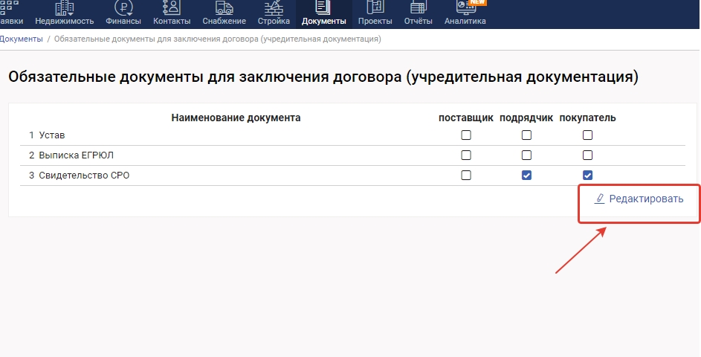701x357 pixels.
Task: Check подрядчик box for Выписка ЕГРЮЛ
Action: 526,155
